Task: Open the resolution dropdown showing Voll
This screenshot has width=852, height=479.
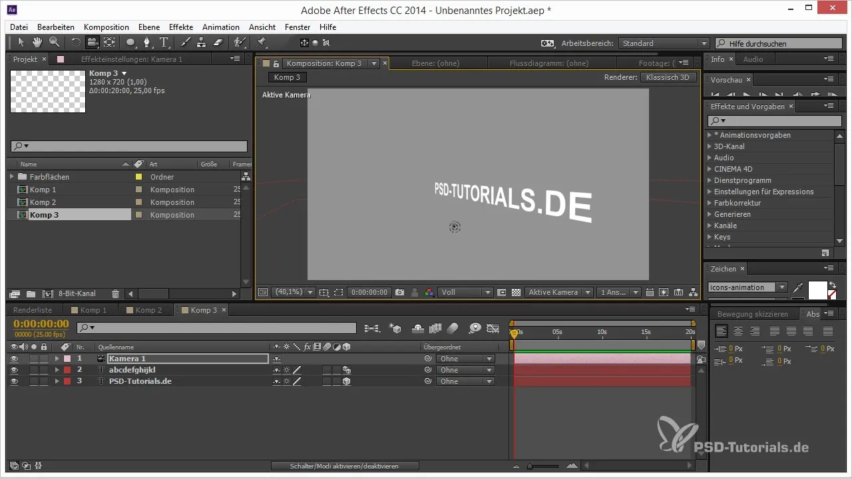Action: click(x=466, y=292)
